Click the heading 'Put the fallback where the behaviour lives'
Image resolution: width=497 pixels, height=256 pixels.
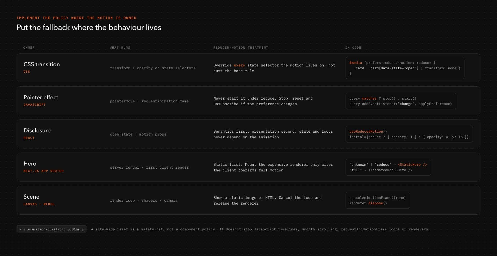coord(89,27)
